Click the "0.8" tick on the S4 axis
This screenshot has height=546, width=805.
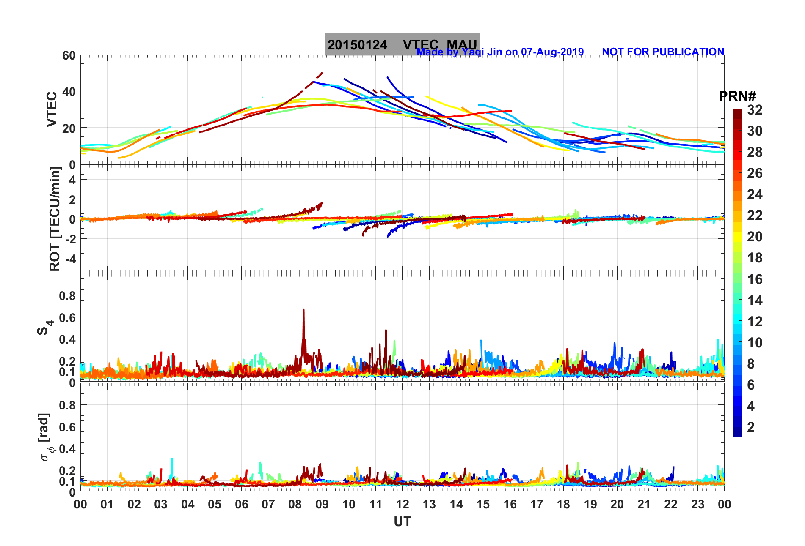[68, 295]
